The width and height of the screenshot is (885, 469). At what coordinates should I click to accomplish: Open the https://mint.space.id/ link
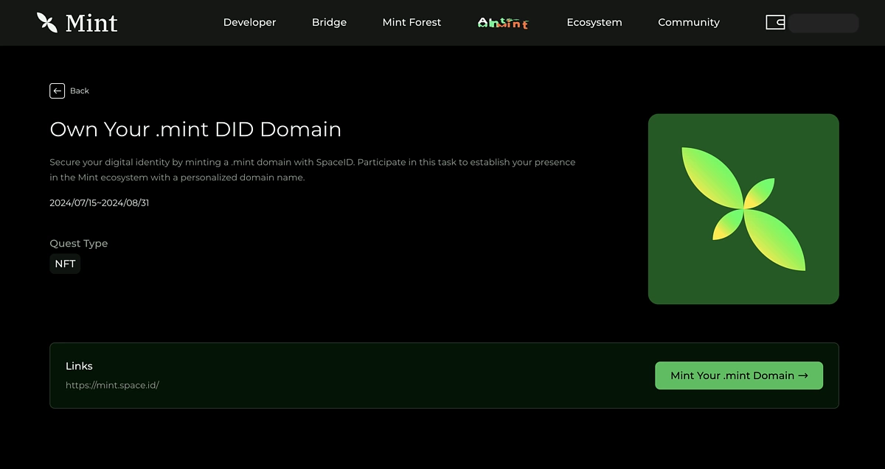[112, 385]
